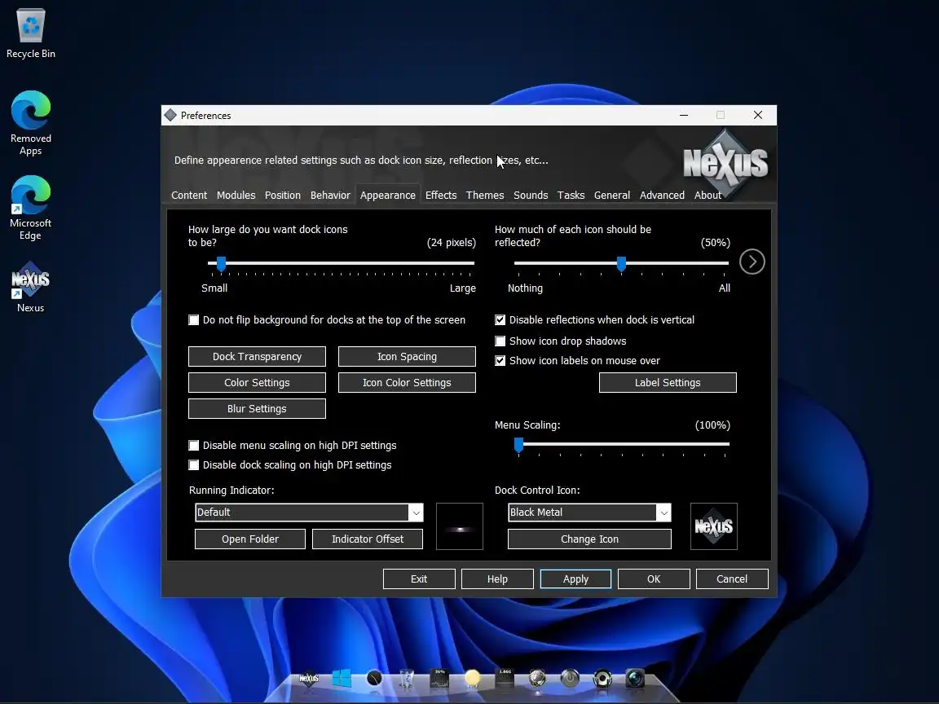Open the Position tab

click(x=283, y=196)
